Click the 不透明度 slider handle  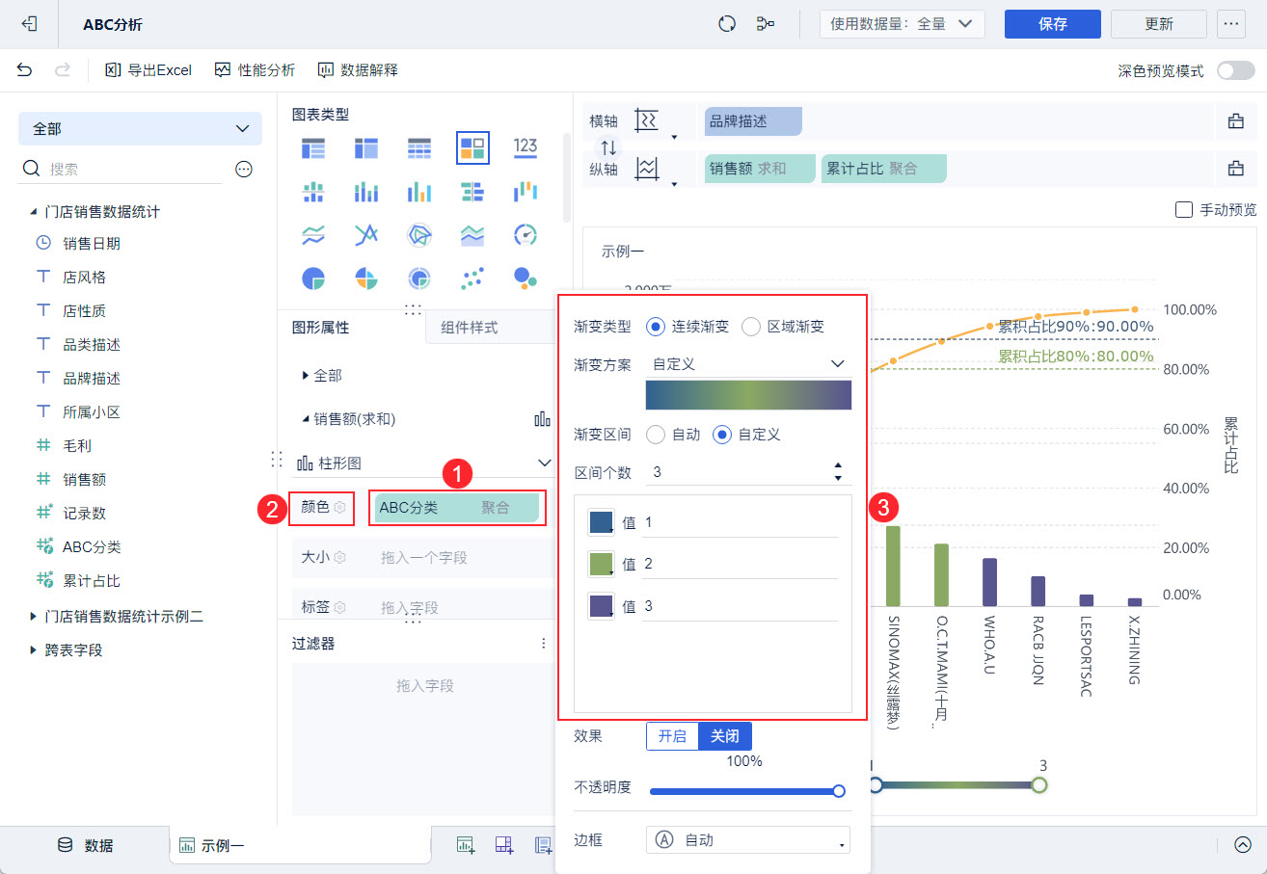click(839, 791)
